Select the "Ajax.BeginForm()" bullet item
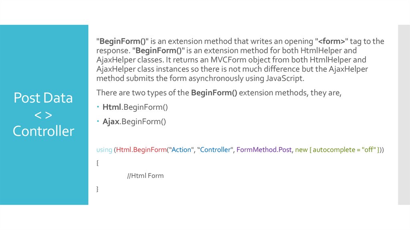 click(x=134, y=121)
